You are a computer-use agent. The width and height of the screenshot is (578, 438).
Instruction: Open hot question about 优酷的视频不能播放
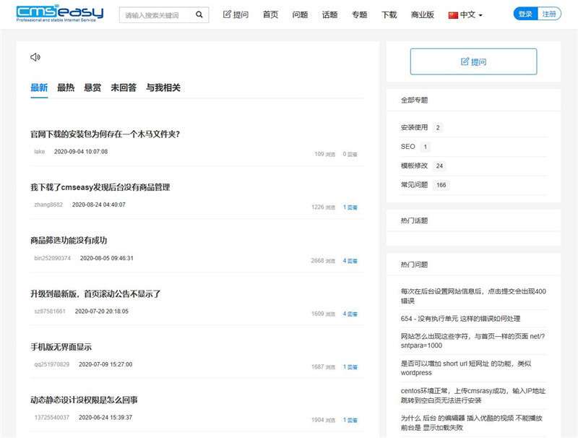click(472, 423)
